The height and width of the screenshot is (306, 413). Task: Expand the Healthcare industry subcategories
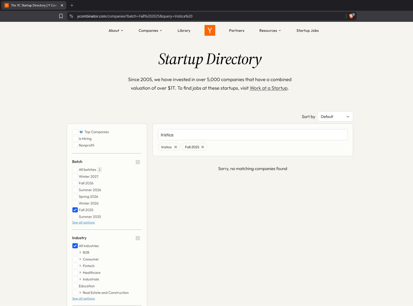[80, 273]
